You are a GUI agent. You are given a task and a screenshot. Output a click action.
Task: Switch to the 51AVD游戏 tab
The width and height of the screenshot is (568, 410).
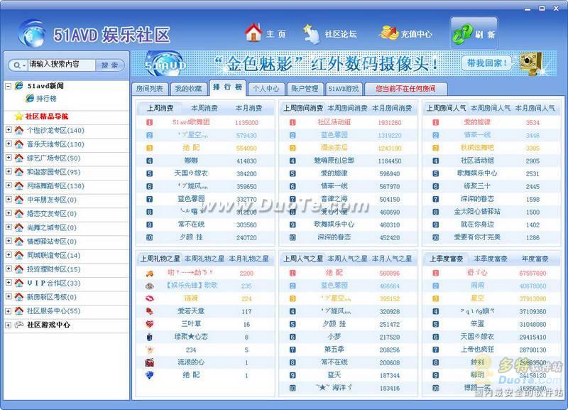click(344, 88)
